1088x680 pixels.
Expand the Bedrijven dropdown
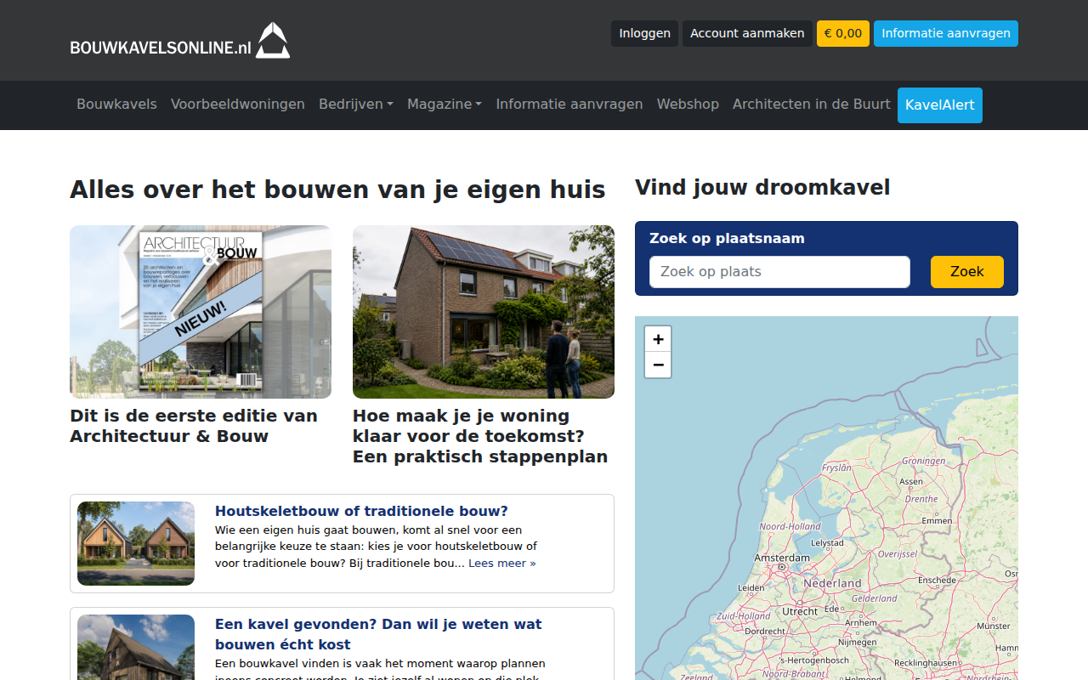coord(356,104)
